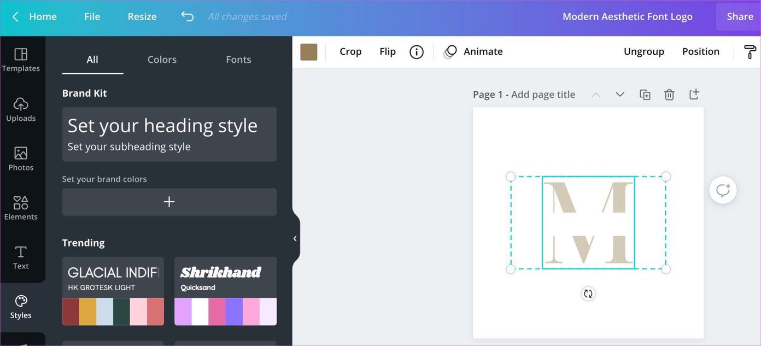The height and width of the screenshot is (346, 761).
Task: Open the Templates sidebar panel
Action: [21, 60]
